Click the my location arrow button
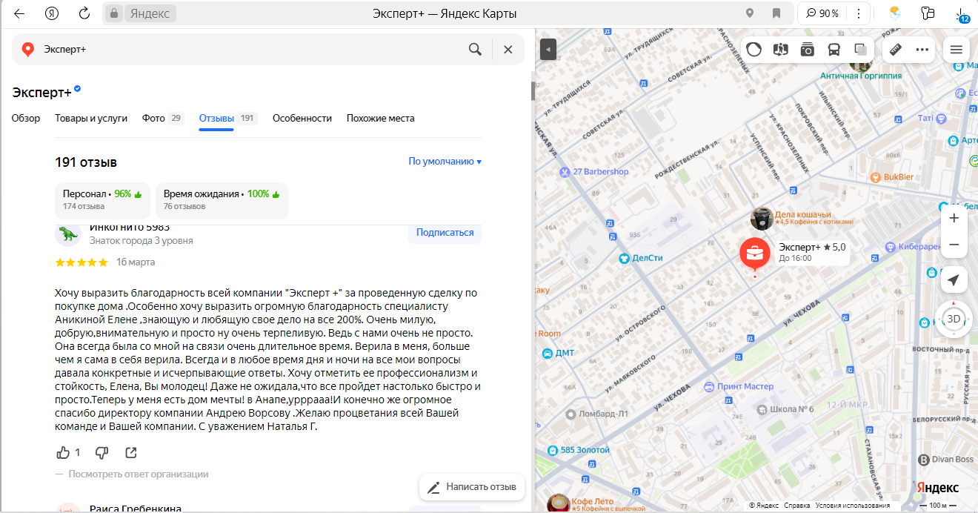Viewport: 978px width, 513px height. [954, 279]
